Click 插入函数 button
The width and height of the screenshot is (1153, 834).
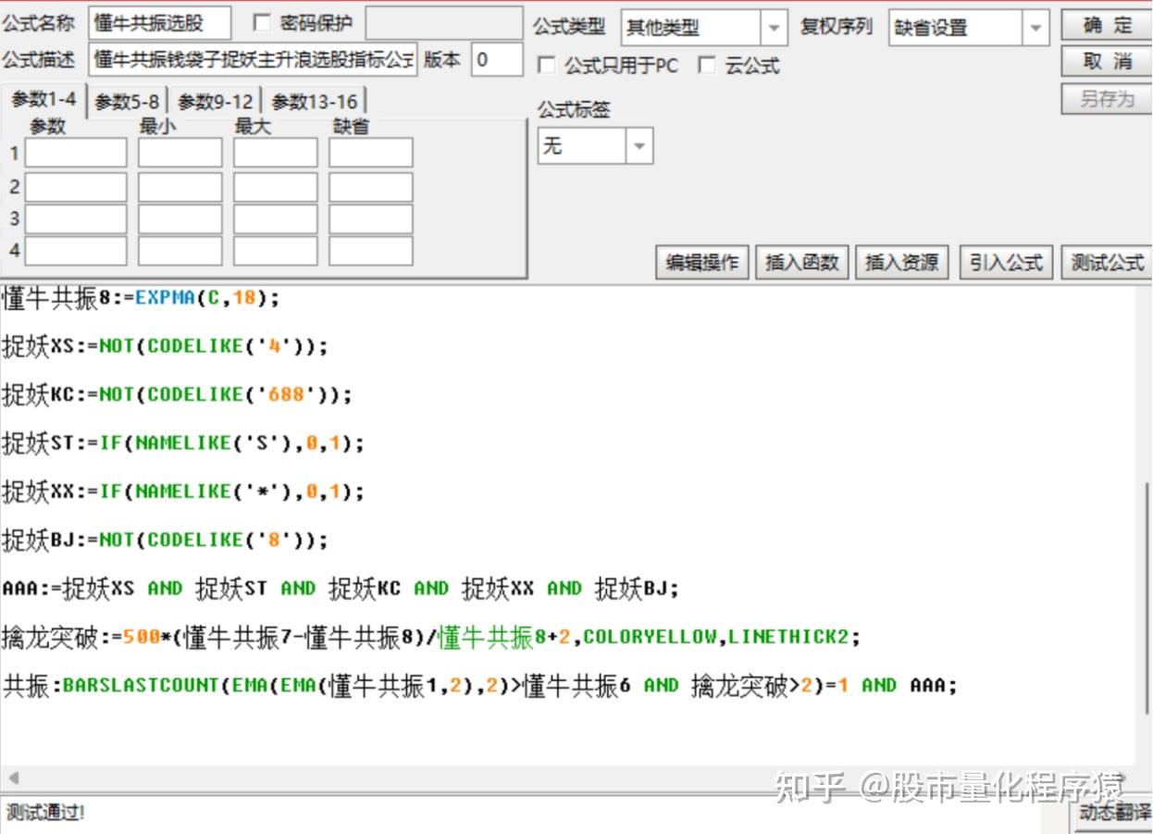[x=802, y=262]
